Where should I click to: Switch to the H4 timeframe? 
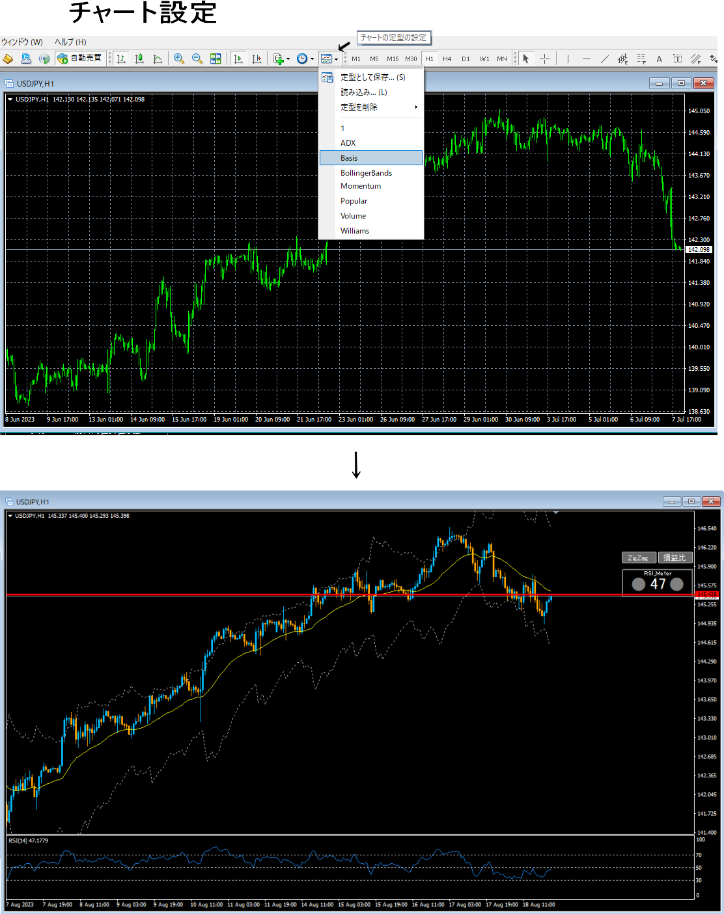447,59
